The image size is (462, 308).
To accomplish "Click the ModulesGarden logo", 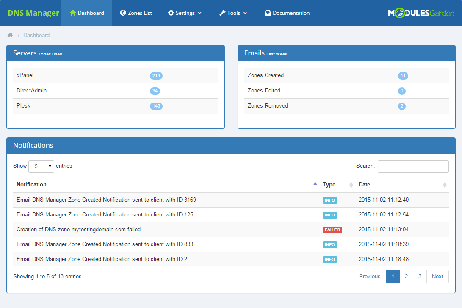I will [x=421, y=13].
